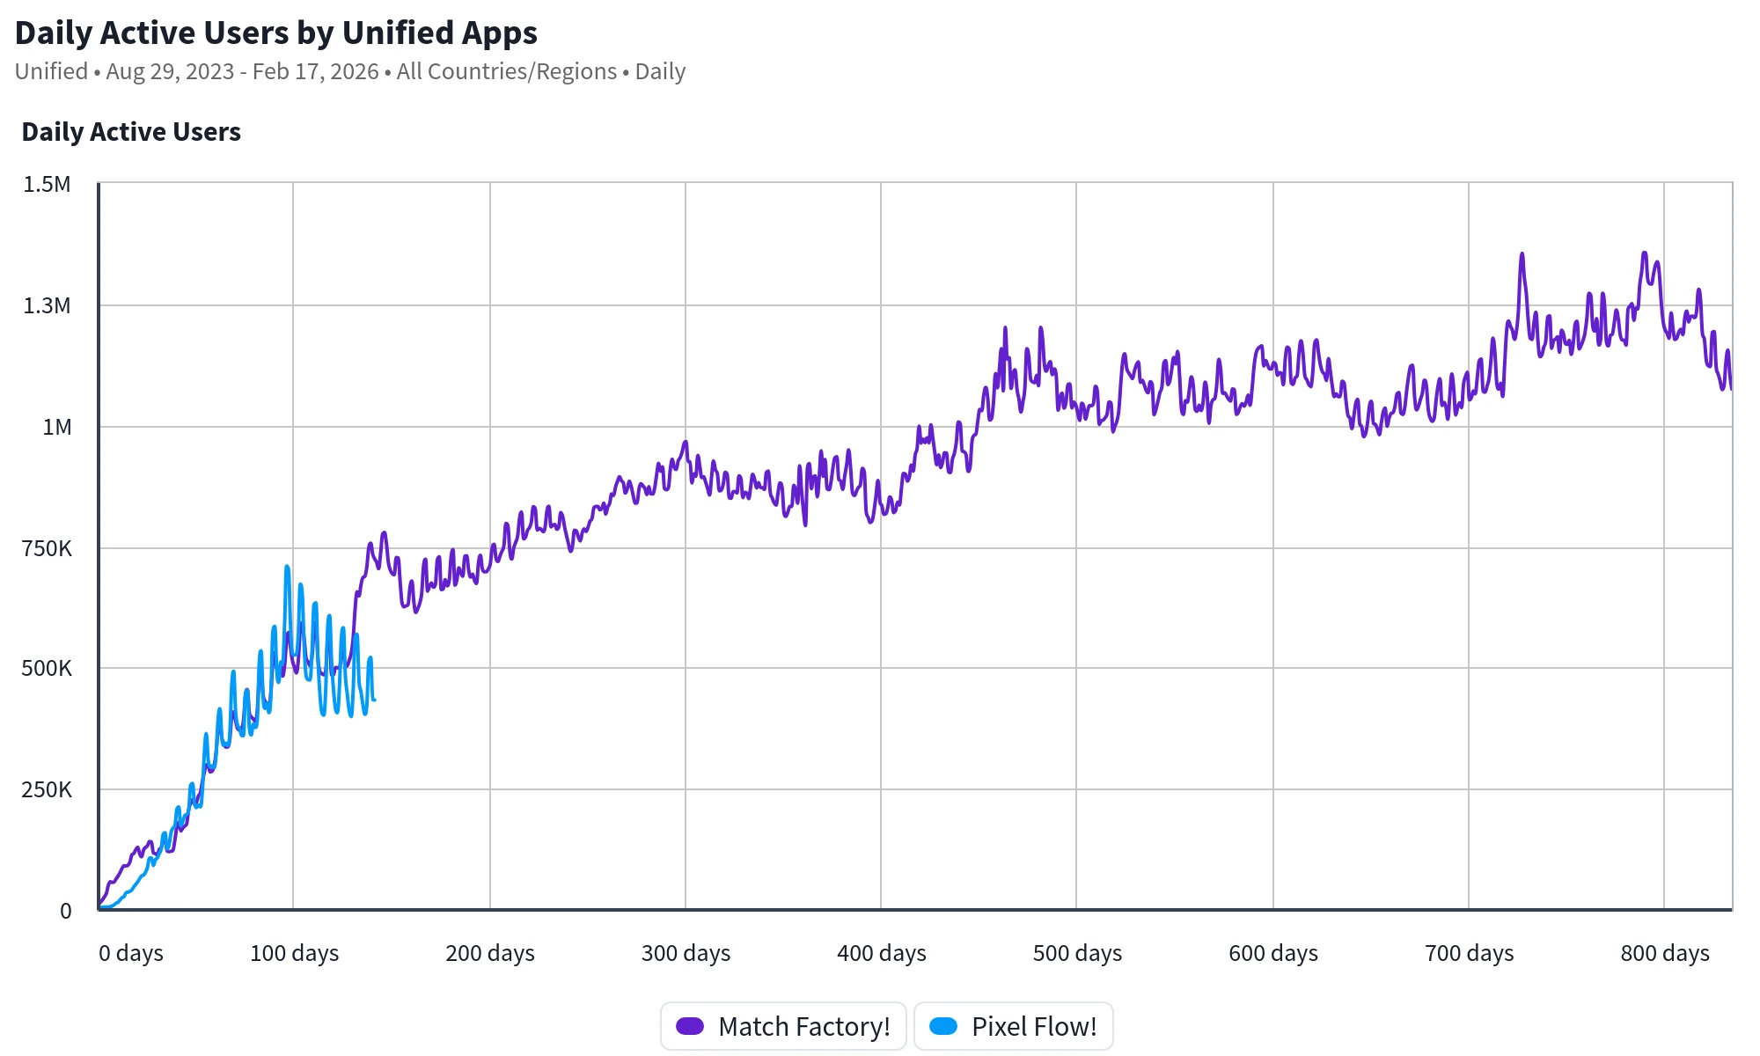Select the 1M y-axis label
1760x1056 pixels.
(57, 428)
